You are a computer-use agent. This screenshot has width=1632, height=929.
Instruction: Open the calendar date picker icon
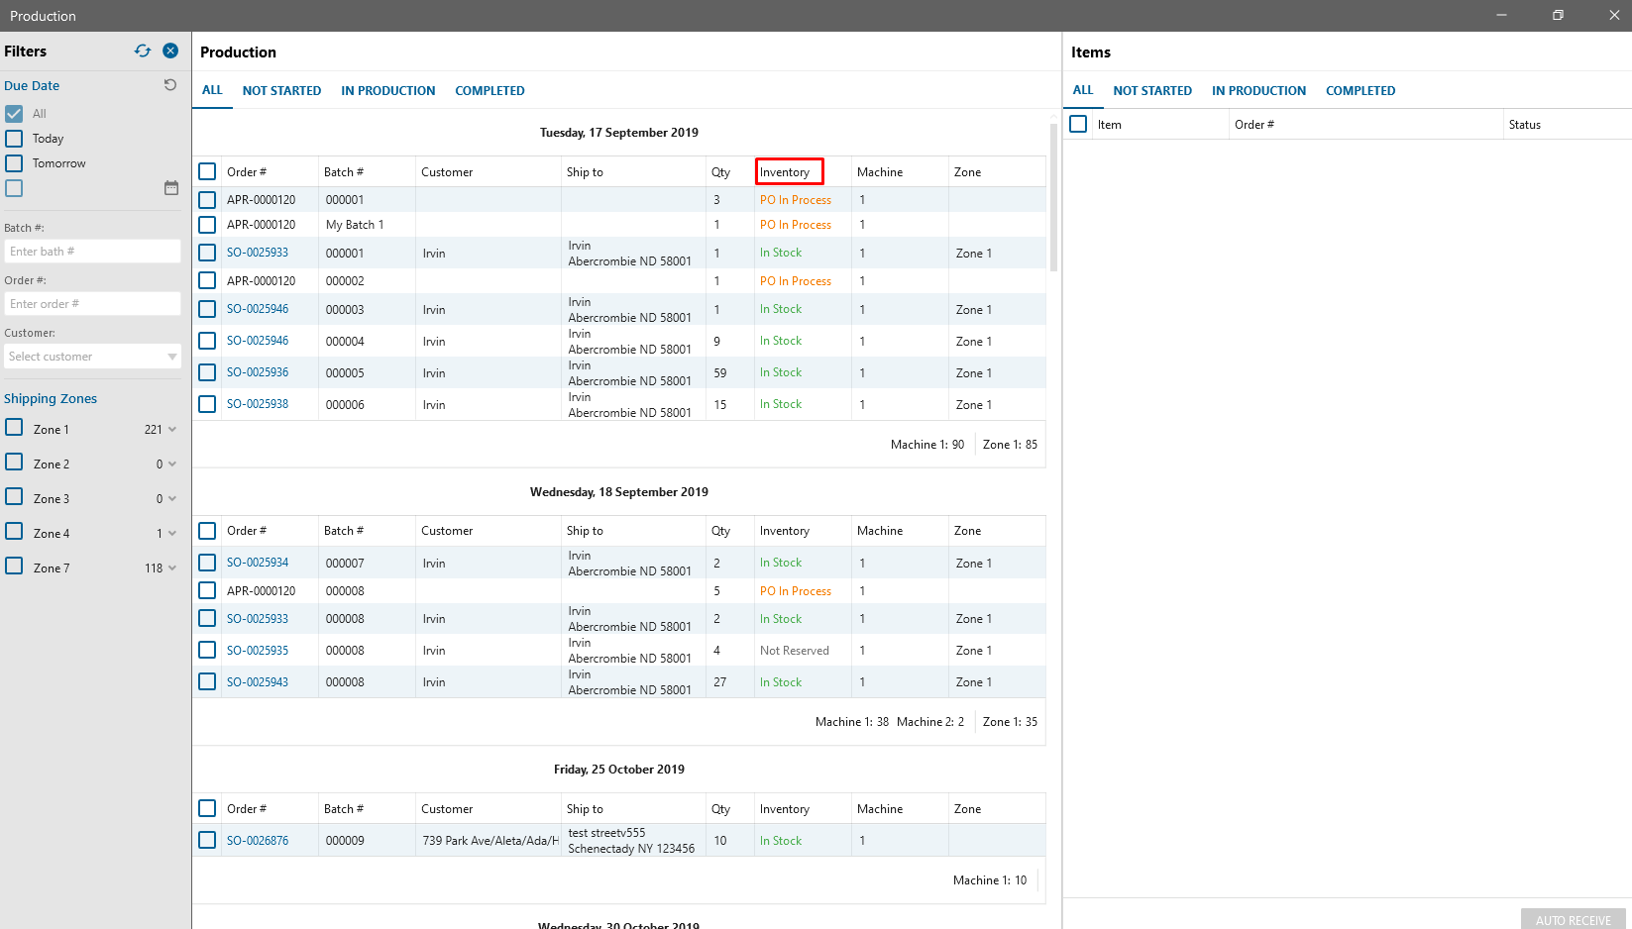171,188
